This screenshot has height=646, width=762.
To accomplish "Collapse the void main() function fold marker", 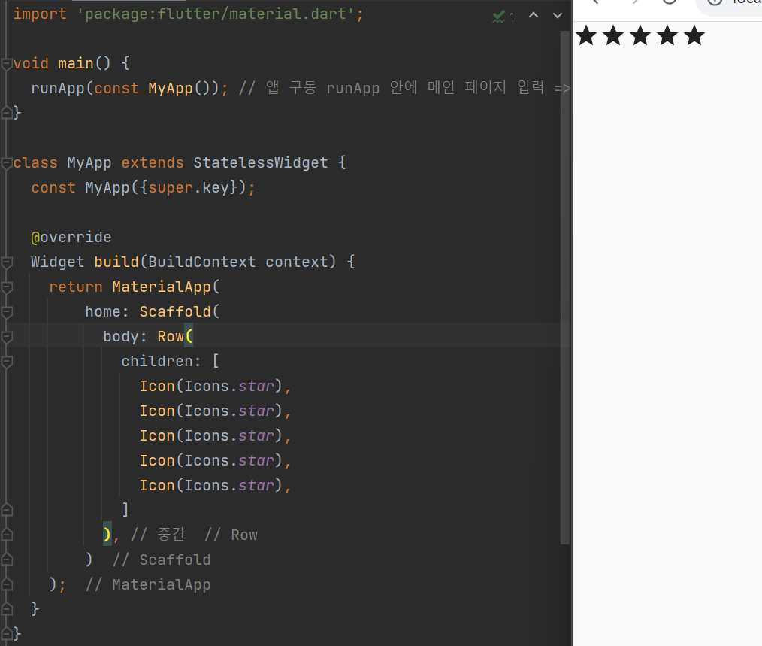I will (x=7, y=64).
